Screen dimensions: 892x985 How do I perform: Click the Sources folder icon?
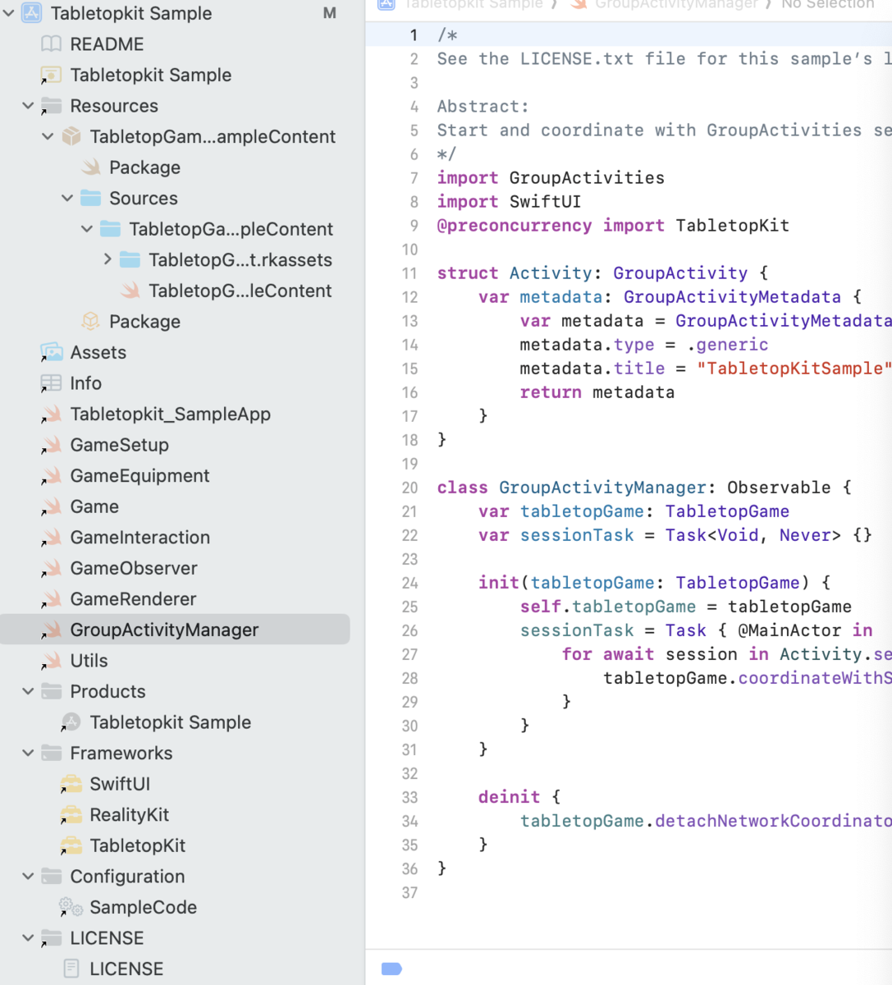pos(91,198)
